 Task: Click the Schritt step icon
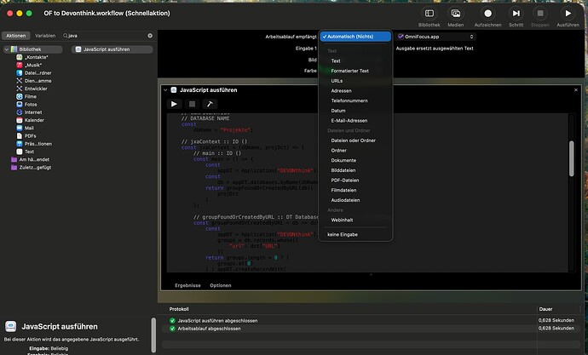point(516,13)
